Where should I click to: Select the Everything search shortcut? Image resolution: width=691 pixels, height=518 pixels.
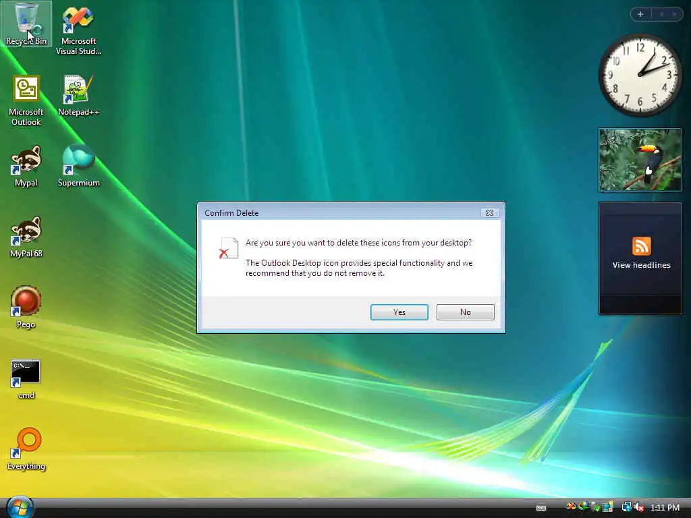26,449
